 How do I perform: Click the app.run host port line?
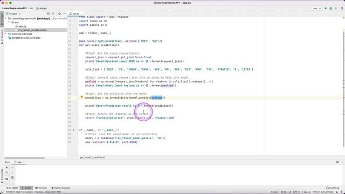point(112,142)
